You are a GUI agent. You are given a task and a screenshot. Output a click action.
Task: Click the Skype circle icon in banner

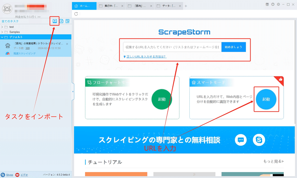coord(259,140)
